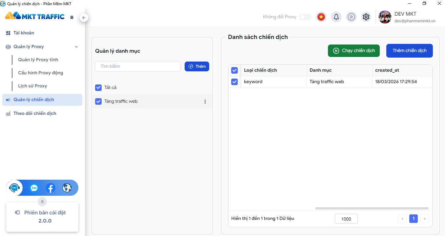
Task: Open the settings gear icon
Action: pyautogui.click(x=366, y=17)
